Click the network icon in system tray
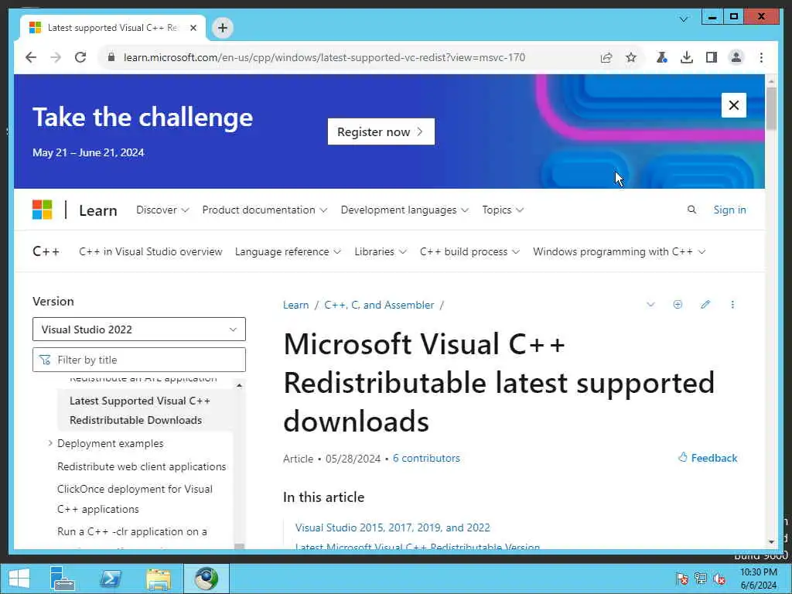Screen dimensions: 792x594 click(x=701, y=579)
